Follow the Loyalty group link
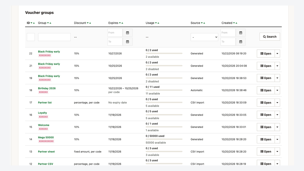 coord(43,113)
